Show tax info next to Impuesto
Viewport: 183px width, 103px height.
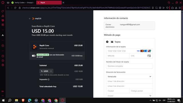tap(49, 80)
